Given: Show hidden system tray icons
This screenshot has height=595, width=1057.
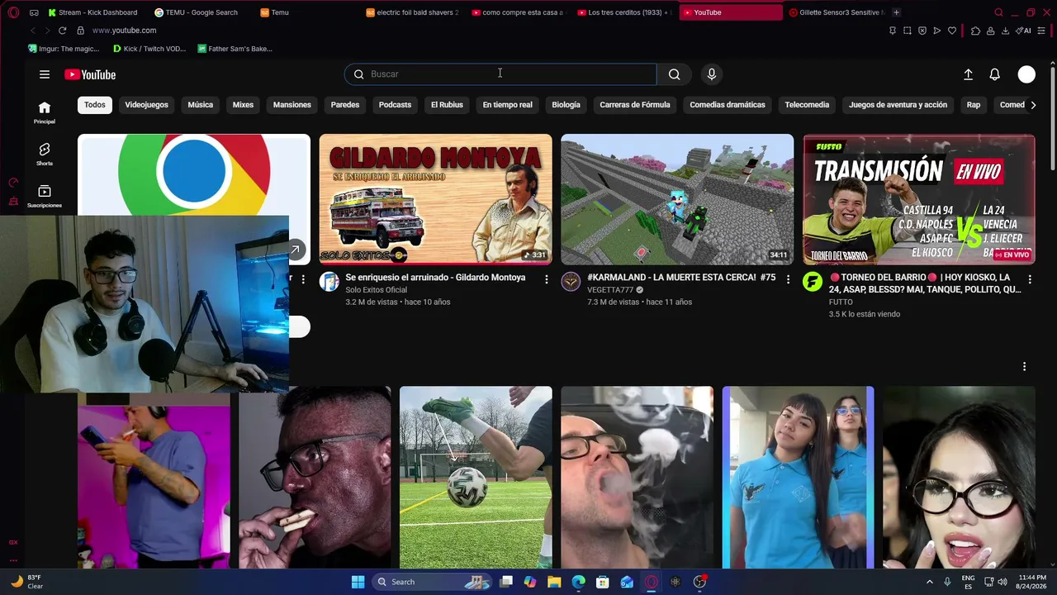Looking at the screenshot, I should click(929, 582).
